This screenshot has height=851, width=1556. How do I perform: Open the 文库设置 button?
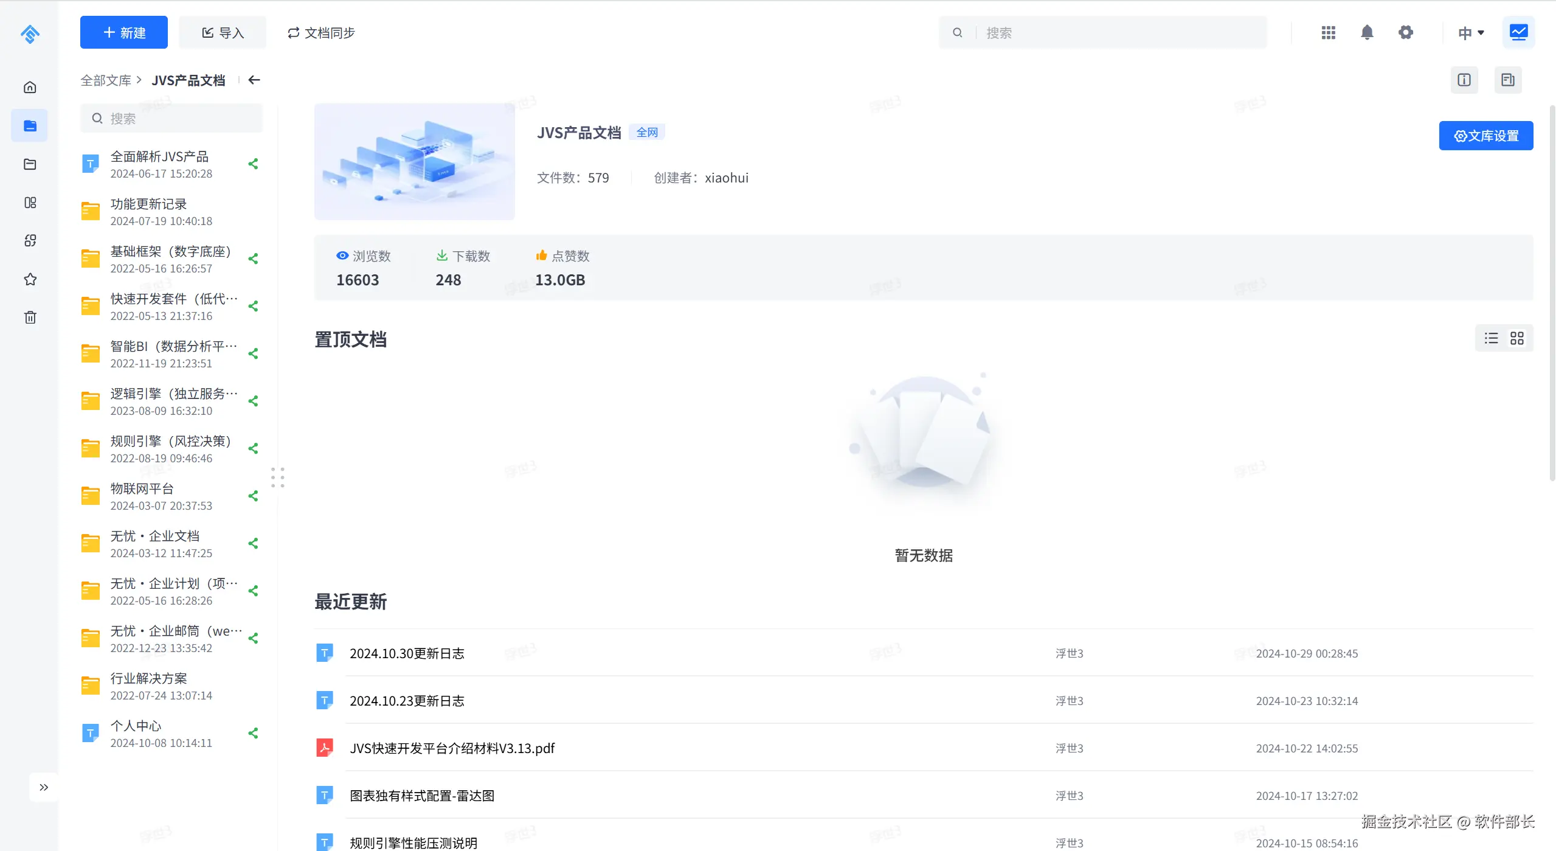tap(1485, 136)
